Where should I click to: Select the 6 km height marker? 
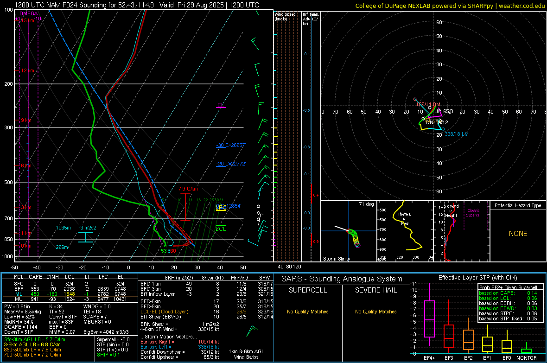[x=26, y=166]
